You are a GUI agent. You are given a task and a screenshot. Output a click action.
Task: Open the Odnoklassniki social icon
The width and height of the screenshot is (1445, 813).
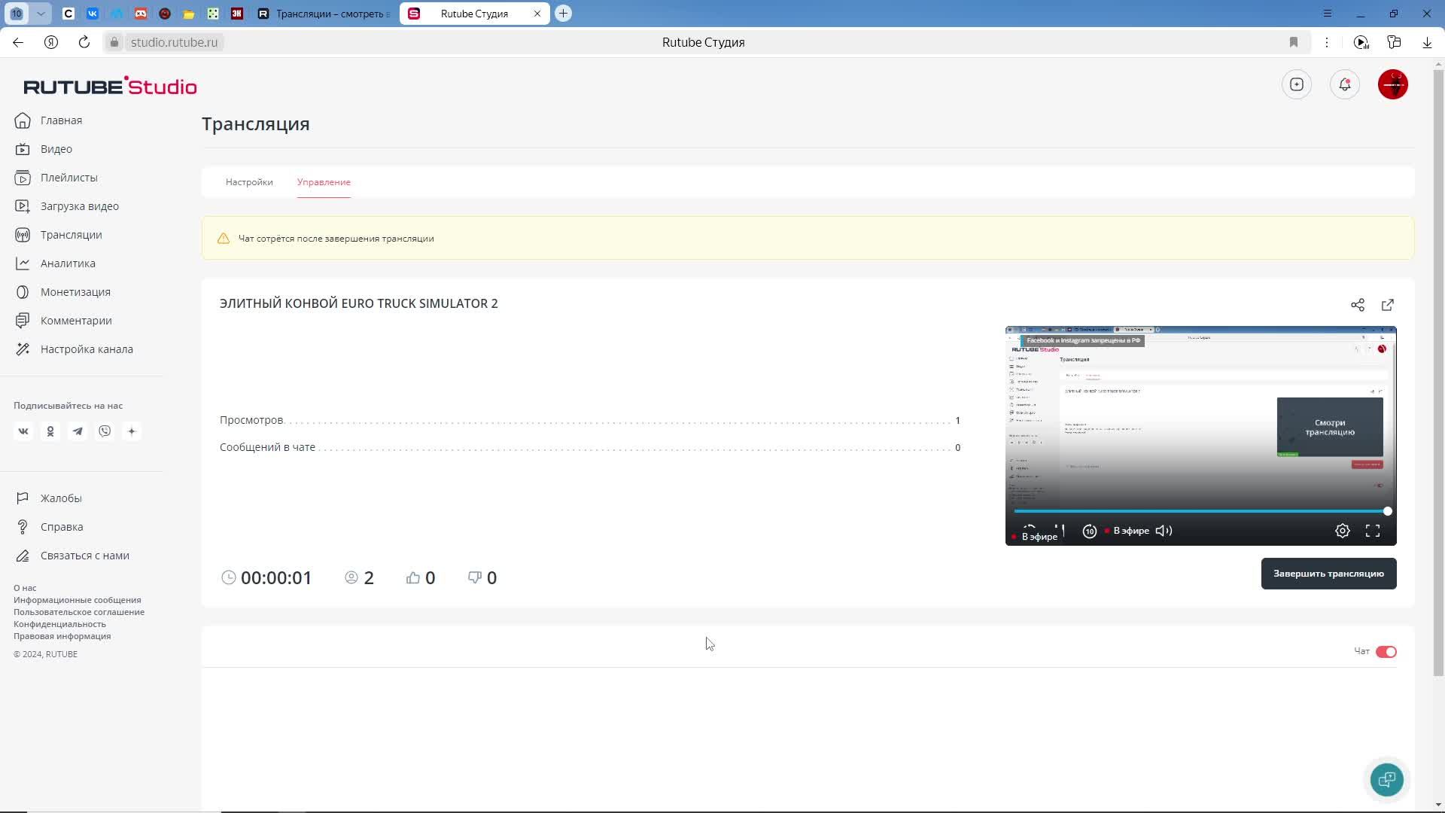[50, 431]
